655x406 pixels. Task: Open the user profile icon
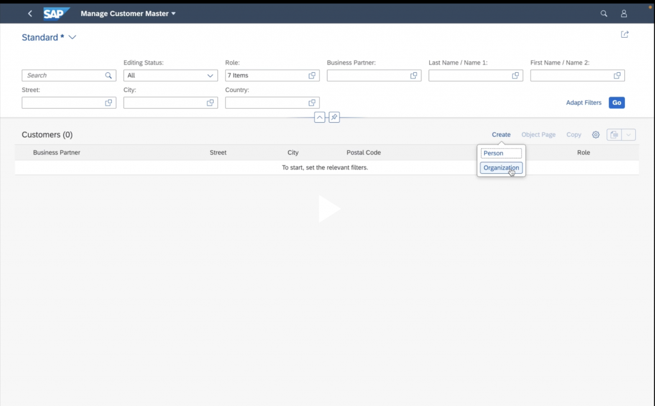pos(624,13)
